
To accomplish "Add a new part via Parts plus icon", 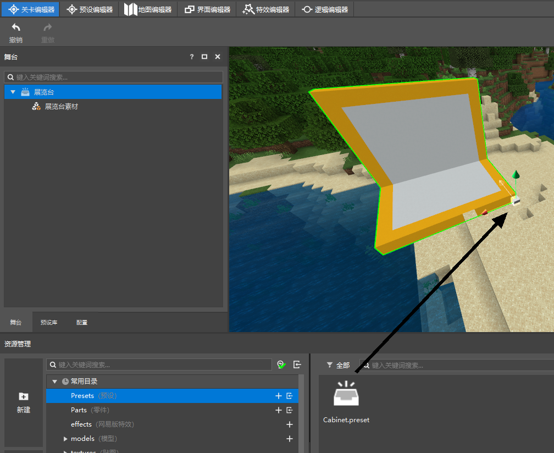I will tap(279, 410).
